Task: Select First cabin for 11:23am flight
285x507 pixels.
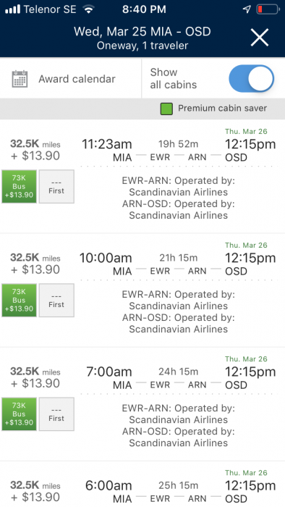Action: tap(56, 187)
